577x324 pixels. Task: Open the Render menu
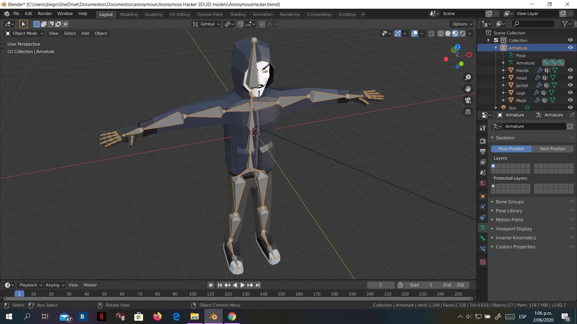click(x=44, y=13)
